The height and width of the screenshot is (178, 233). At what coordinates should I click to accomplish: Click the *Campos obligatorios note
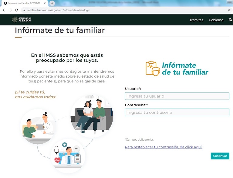[x=139, y=140]
